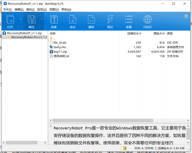Select lxrp11.zip in file list
This screenshot has height=153, width=192.
[60, 52]
